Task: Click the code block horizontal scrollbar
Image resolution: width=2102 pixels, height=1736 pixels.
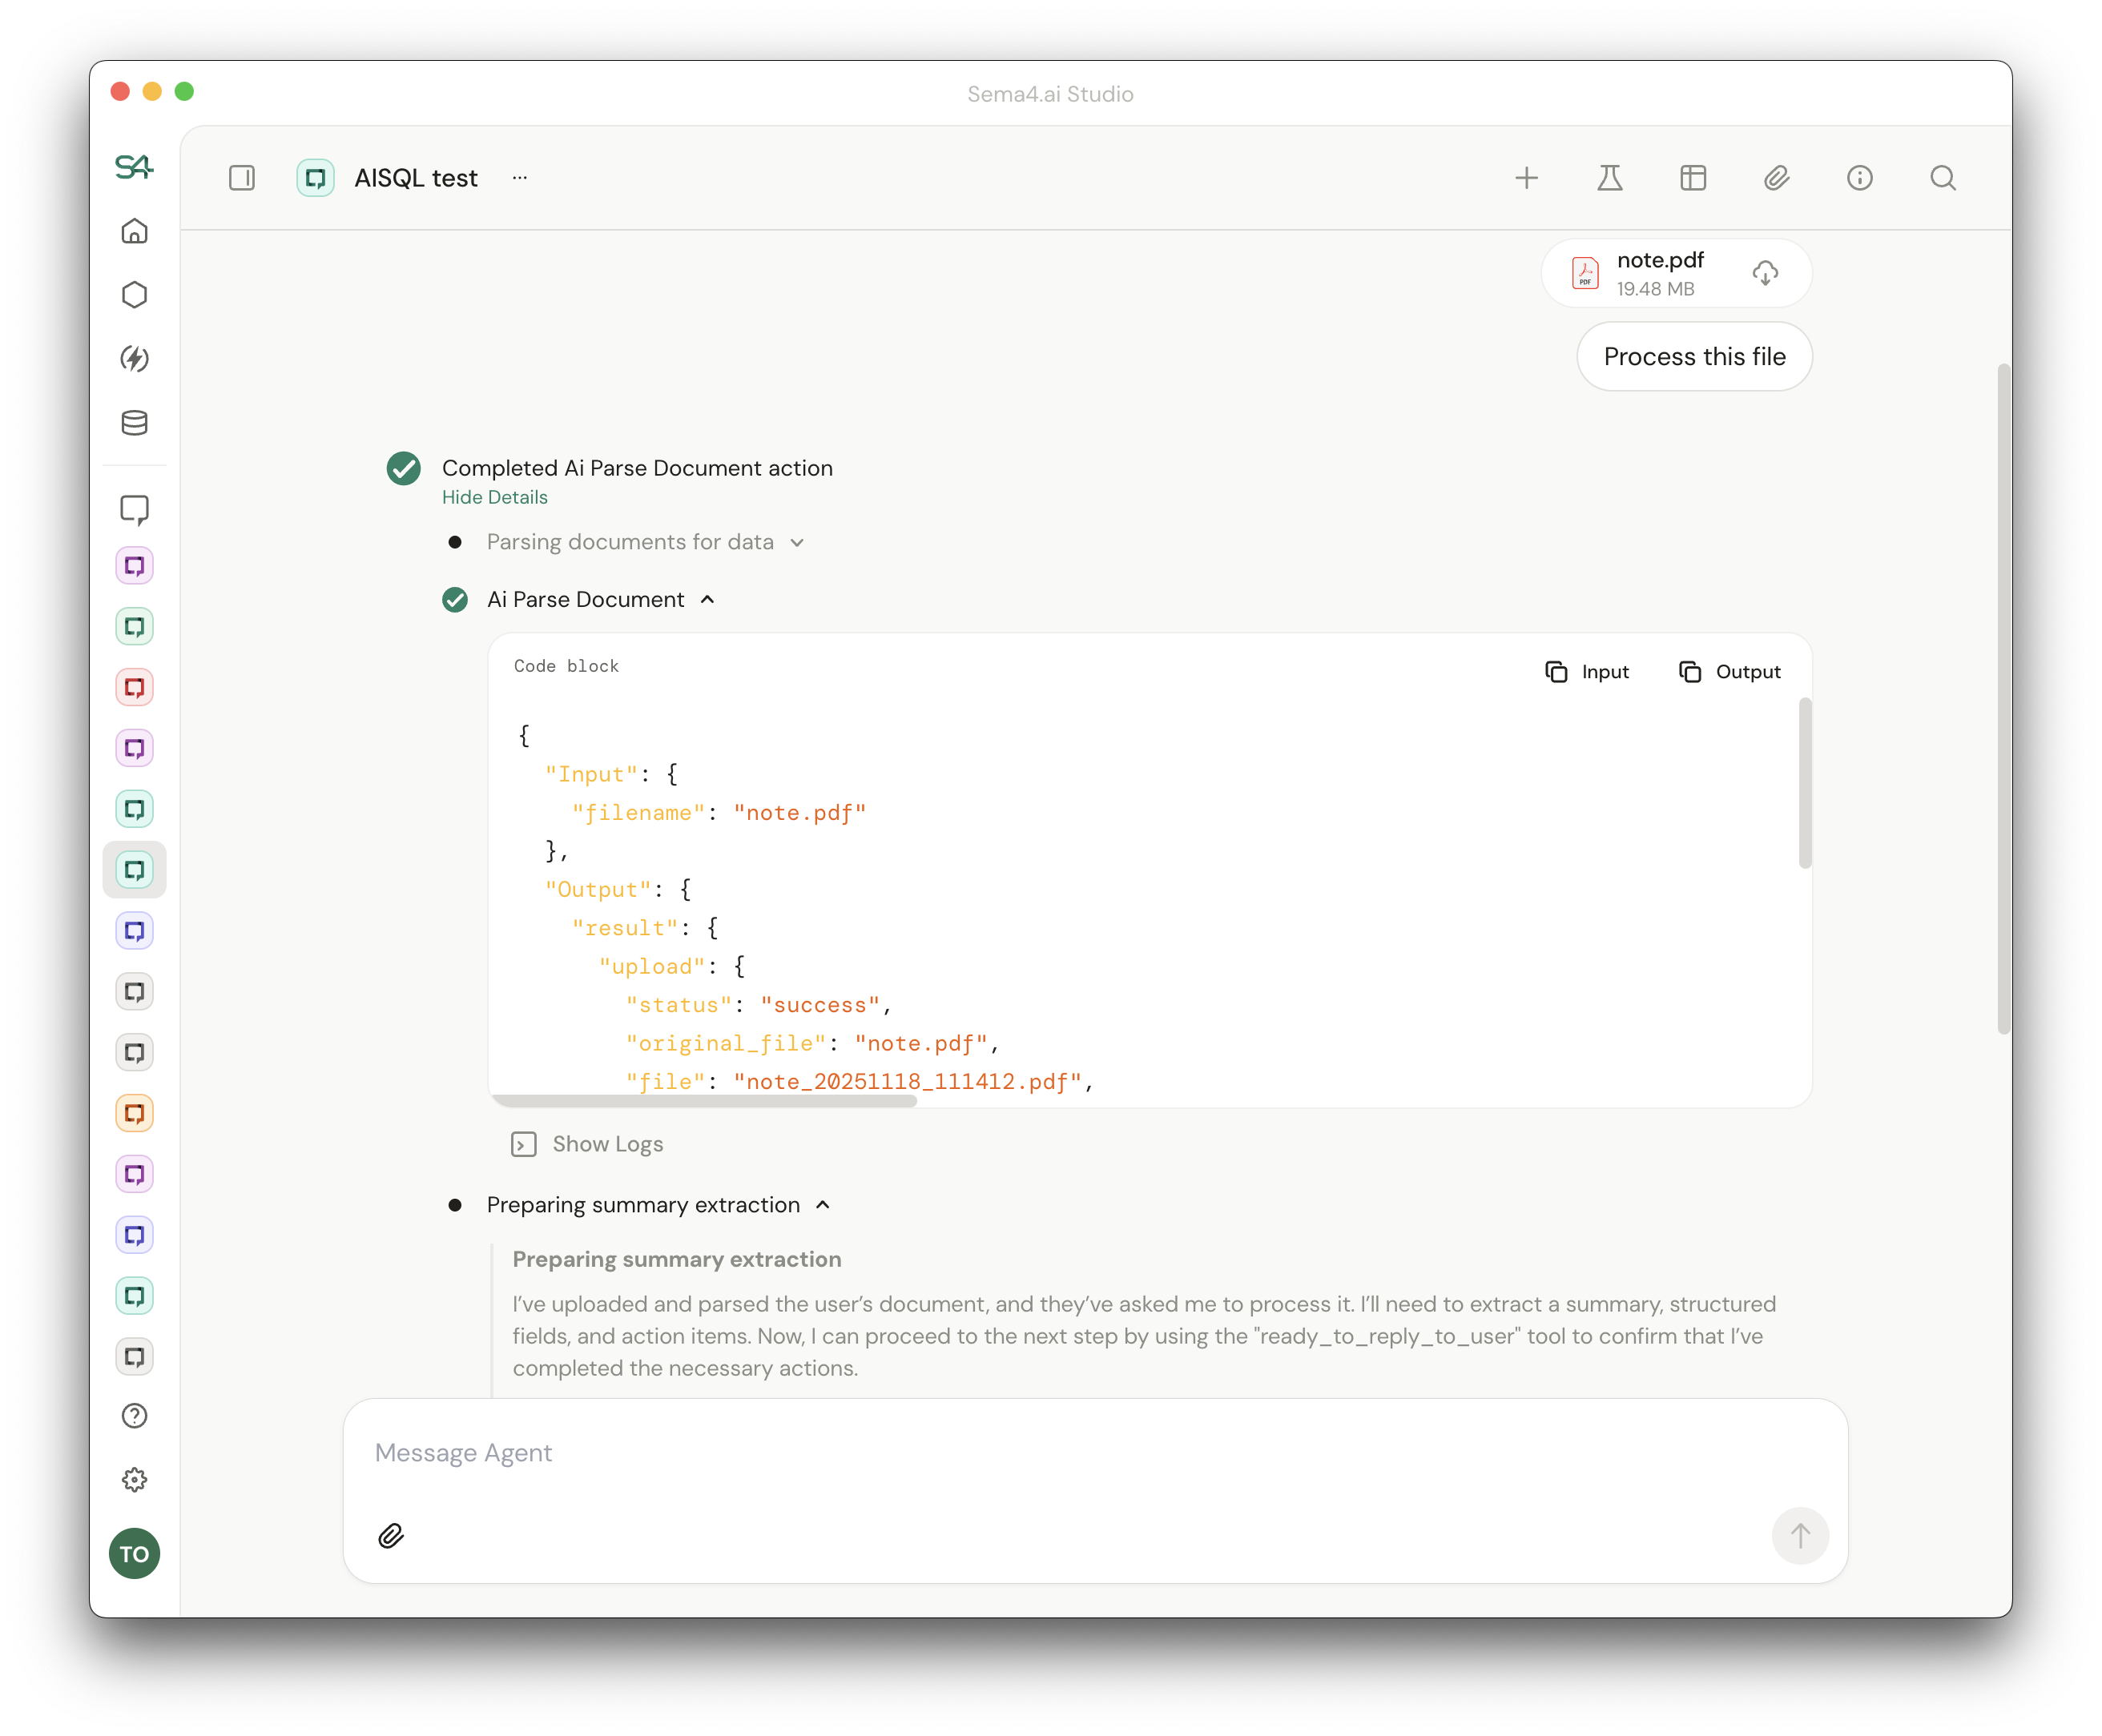Action: (x=704, y=1101)
